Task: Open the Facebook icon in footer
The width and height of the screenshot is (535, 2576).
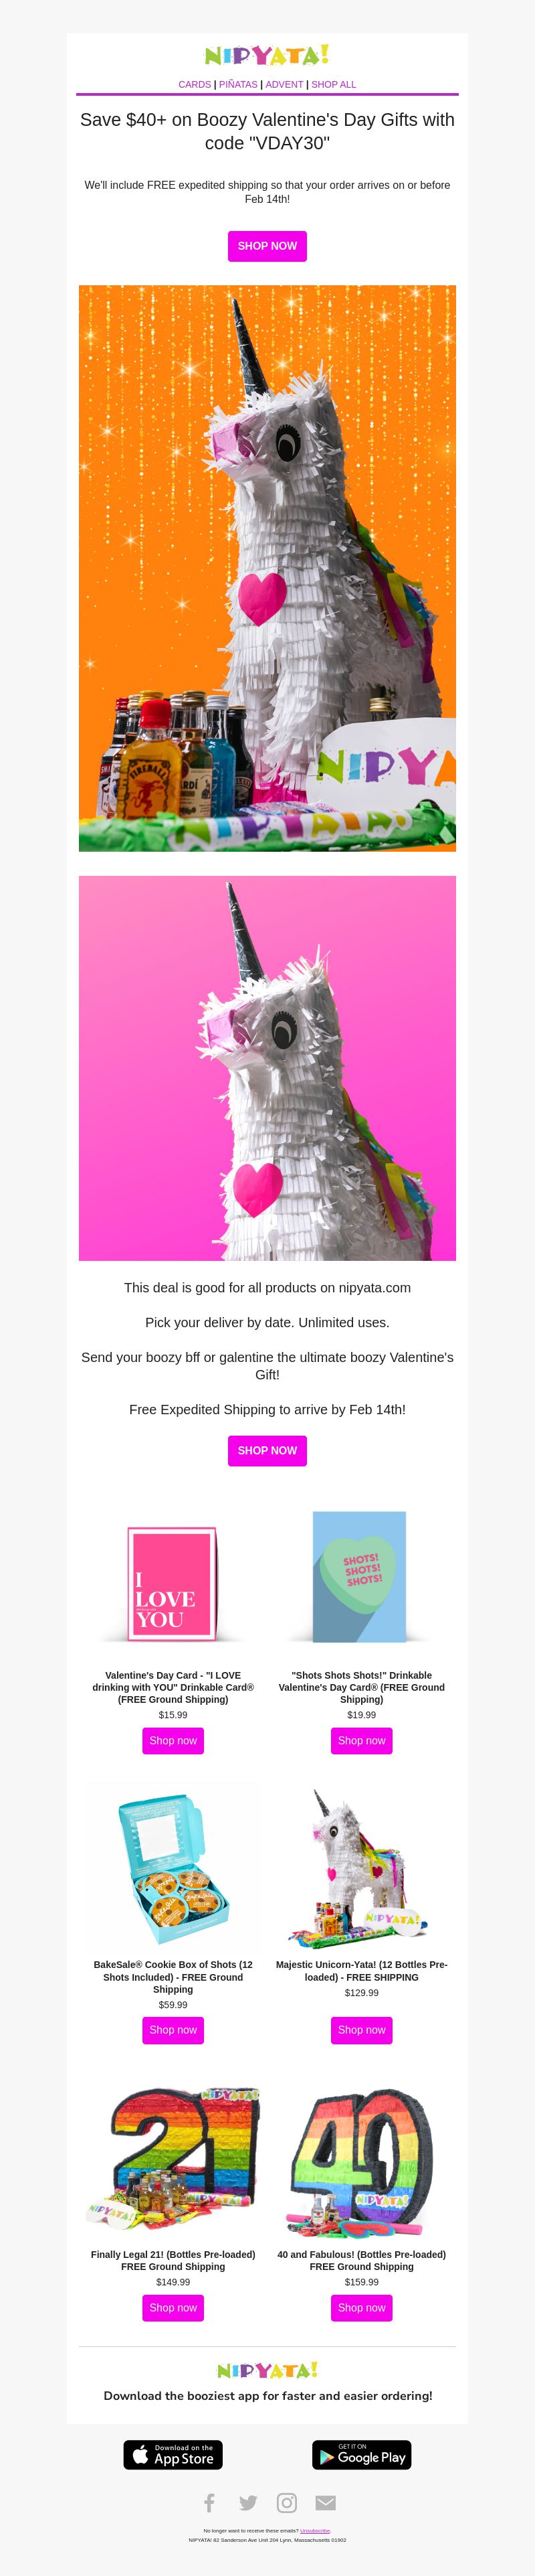Action: pyautogui.click(x=209, y=2502)
